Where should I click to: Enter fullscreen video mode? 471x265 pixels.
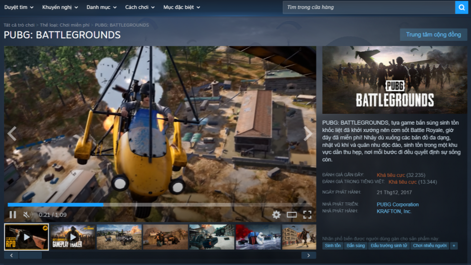point(307,215)
